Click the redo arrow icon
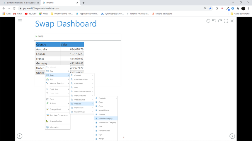 tap(220, 21)
